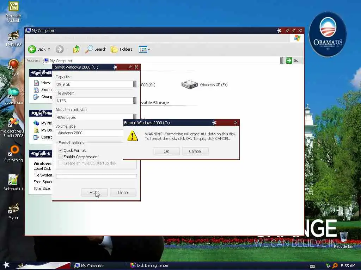This screenshot has width=361, height=270.
Task: Click the format progress bar
Action: [x=96, y=176]
